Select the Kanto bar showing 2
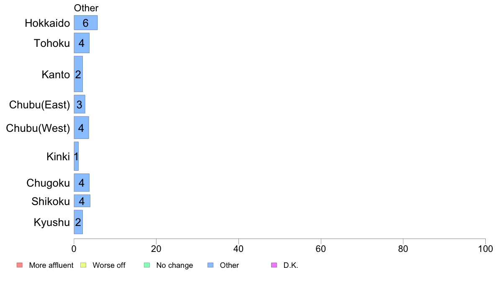The width and height of the screenshot is (497, 308). [78, 74]
